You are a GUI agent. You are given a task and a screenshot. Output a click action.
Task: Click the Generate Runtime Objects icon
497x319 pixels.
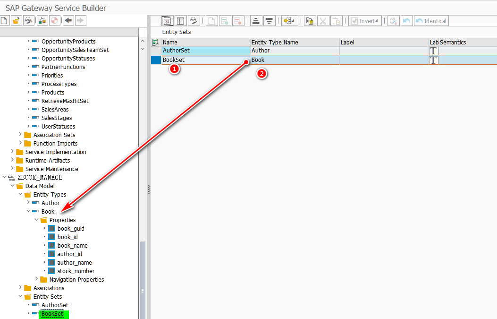pyautogui.click(x=42, y=21)
